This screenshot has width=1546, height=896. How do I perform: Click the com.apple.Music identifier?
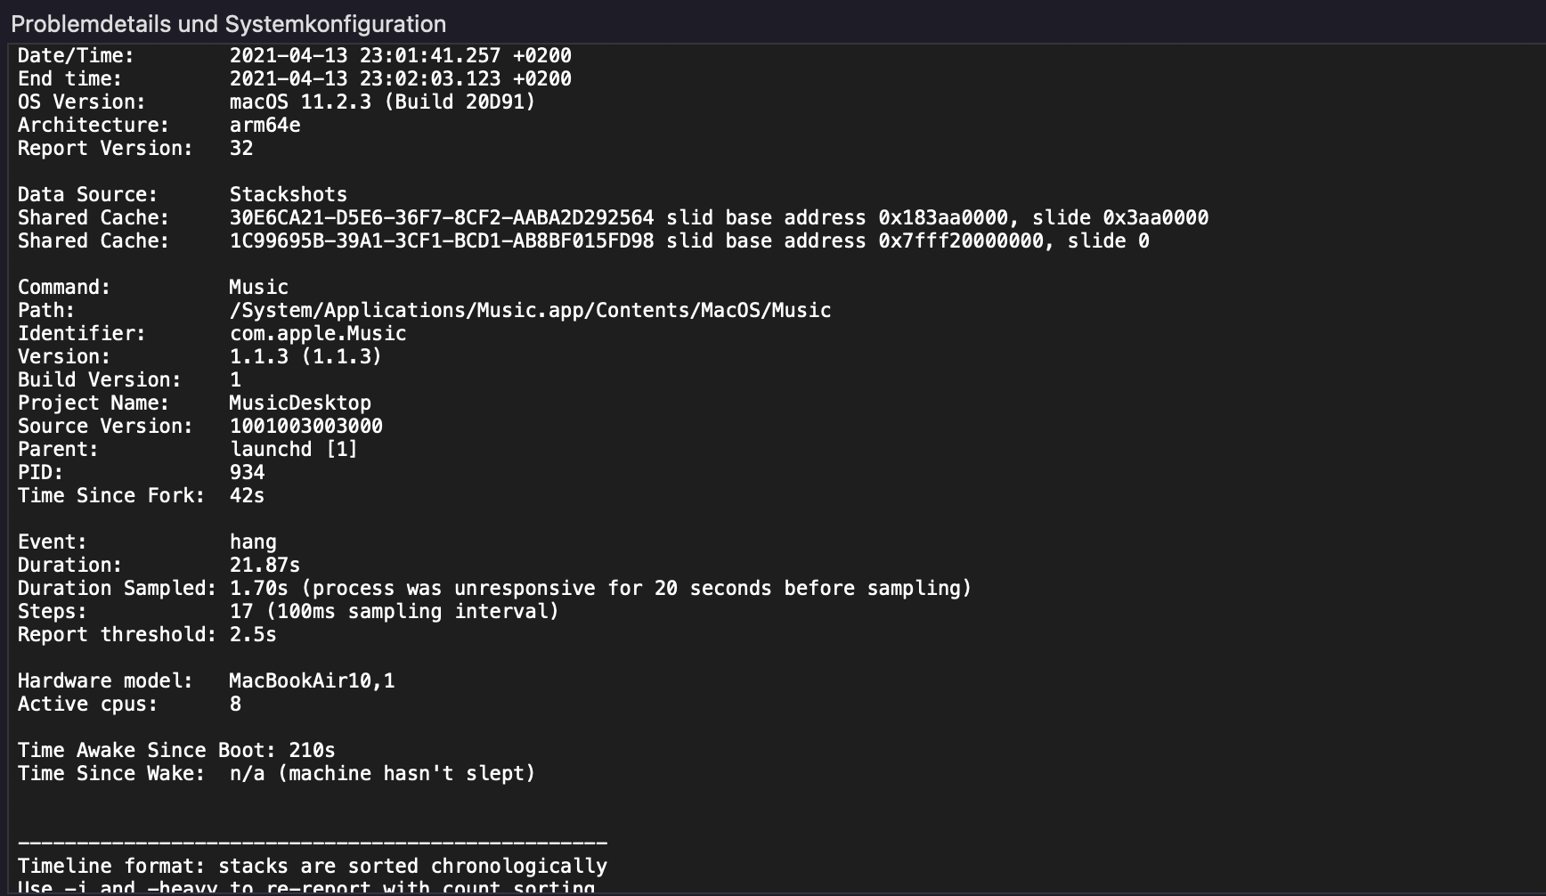pos(317,334)
